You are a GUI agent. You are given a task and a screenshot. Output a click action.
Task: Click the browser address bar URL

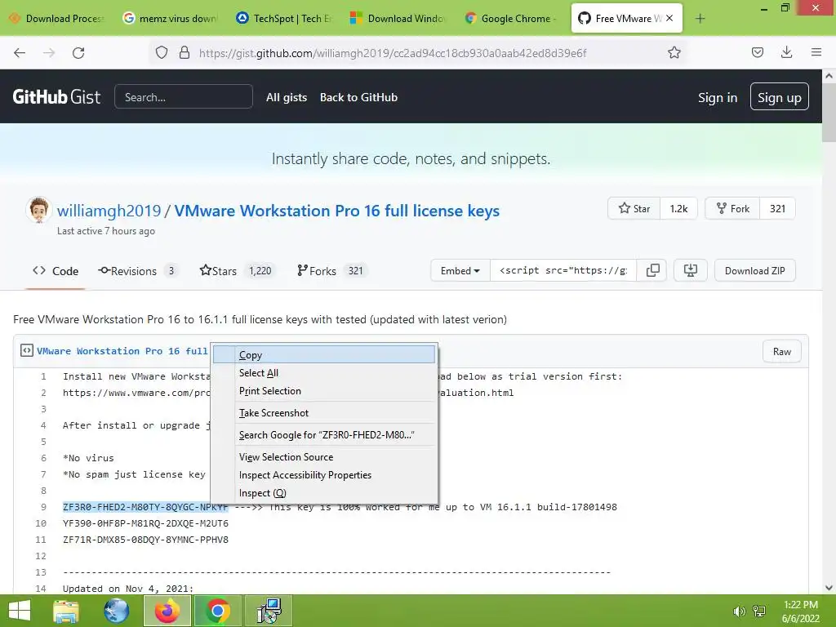393,53
